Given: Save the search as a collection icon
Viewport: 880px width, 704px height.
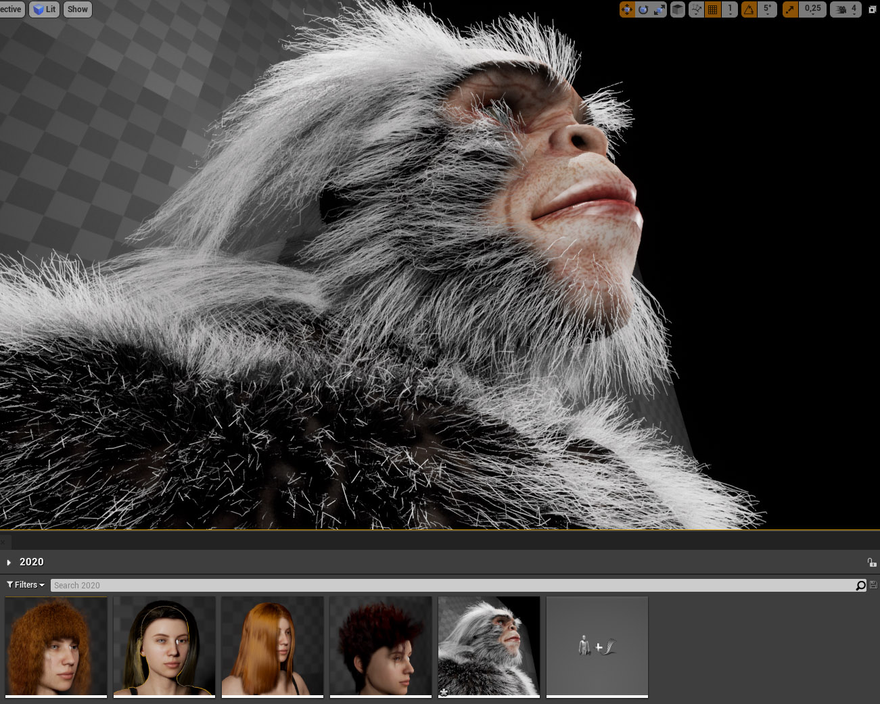Looking at the screenshot, I should pos(873,585).
